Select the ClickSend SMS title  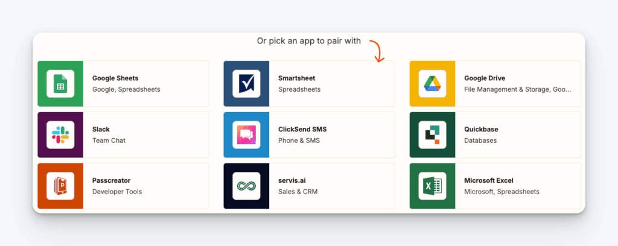click(x=302, y=130)
